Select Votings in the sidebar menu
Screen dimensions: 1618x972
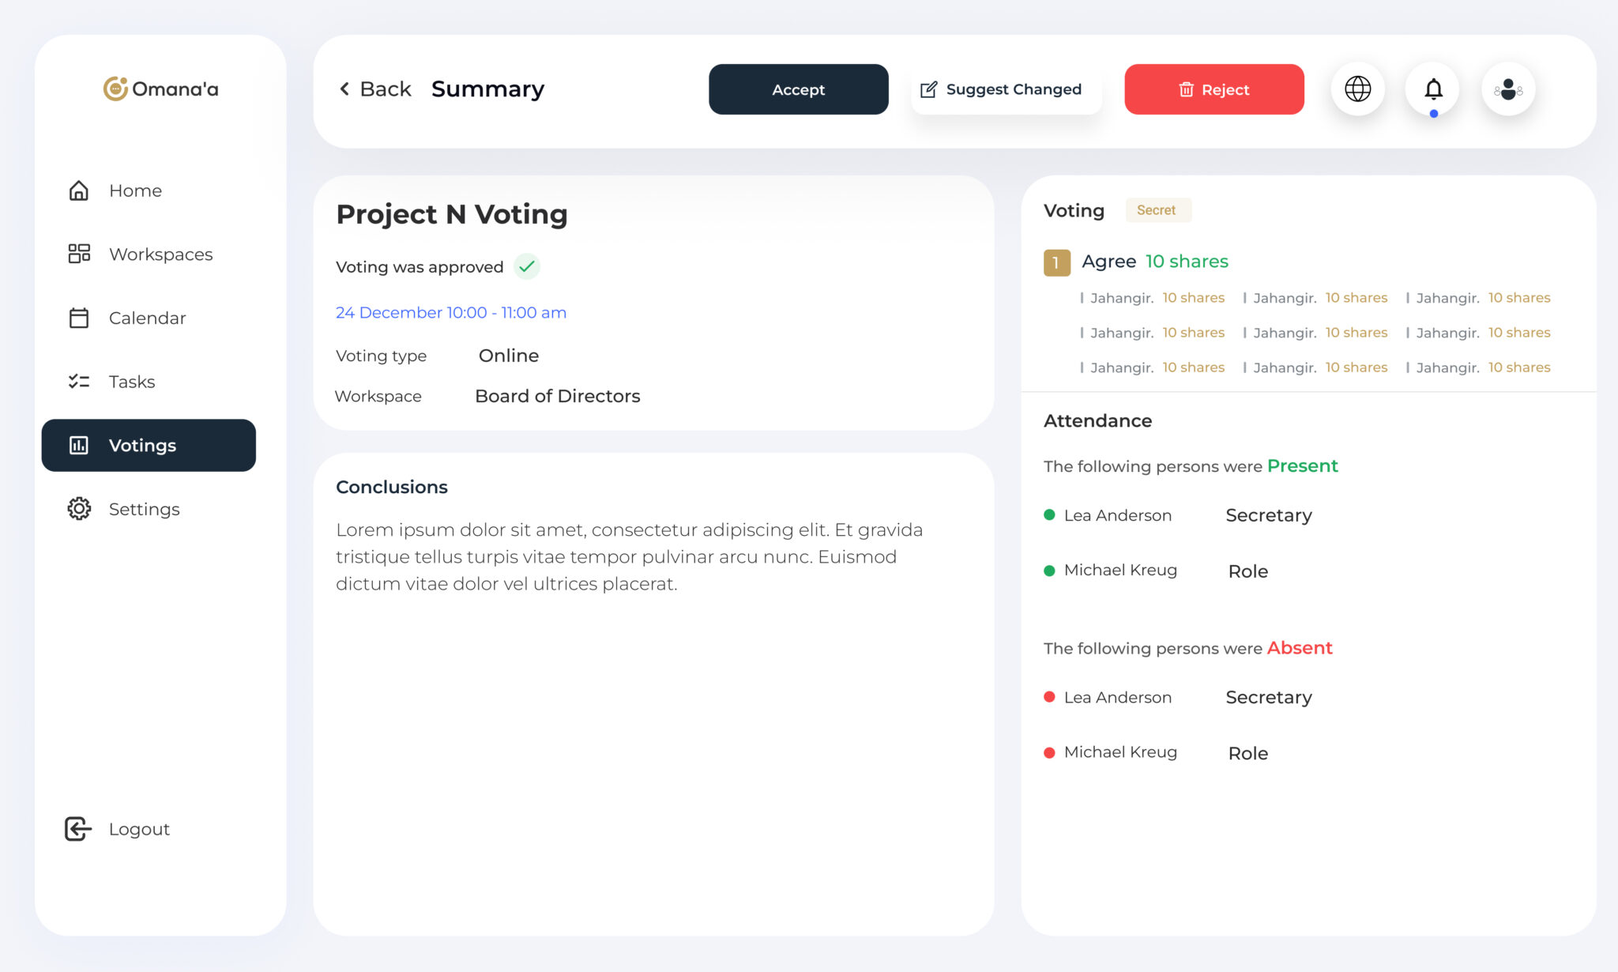coord(149,445)
